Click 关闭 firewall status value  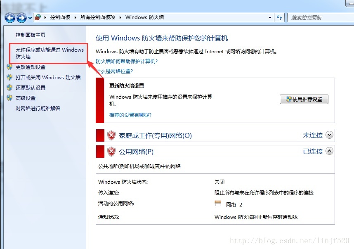click(219, 182)
